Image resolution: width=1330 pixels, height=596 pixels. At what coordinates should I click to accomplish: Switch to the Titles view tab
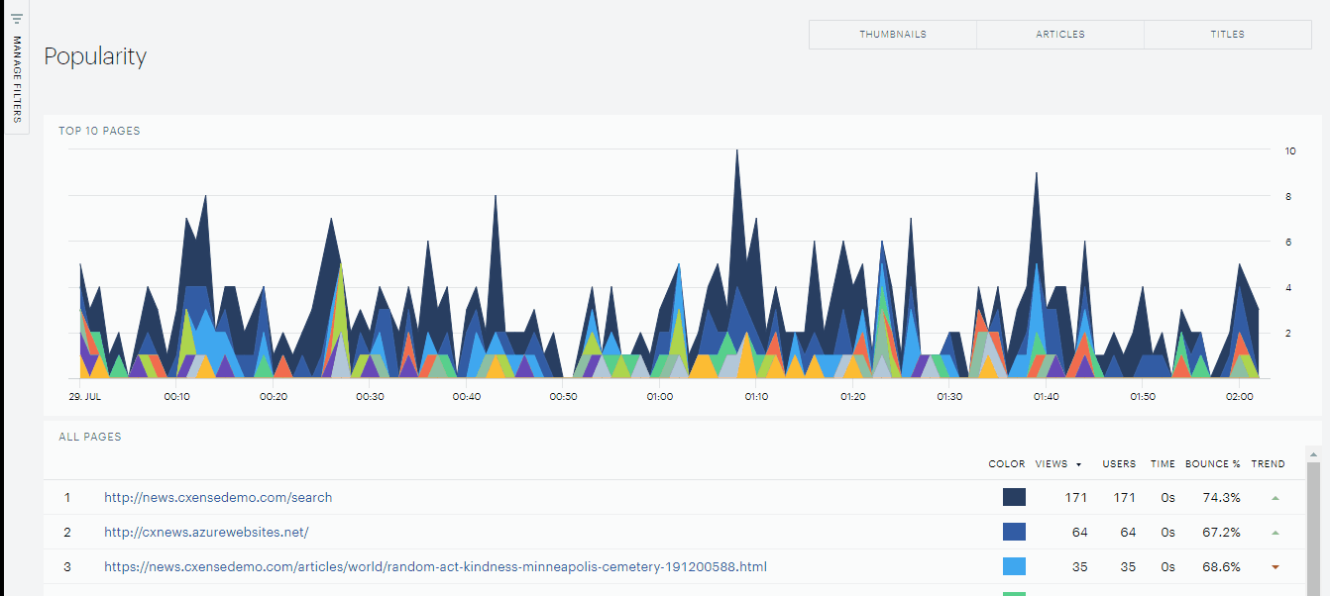pyautogui.click(x=1228, y=35)
